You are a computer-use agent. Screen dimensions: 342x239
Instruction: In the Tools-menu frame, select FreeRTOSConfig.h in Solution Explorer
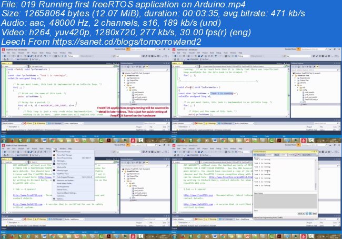(140, 195)
